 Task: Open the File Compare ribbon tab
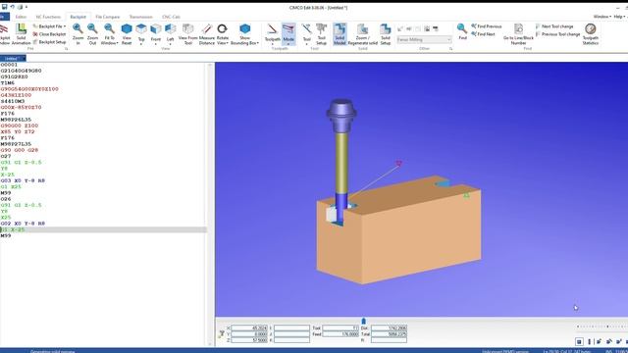point(107,17)
